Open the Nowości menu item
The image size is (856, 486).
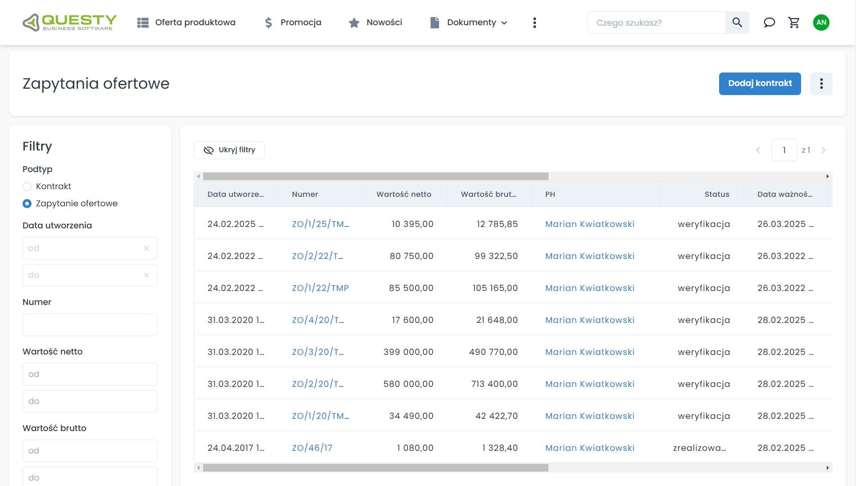(375, 23)
